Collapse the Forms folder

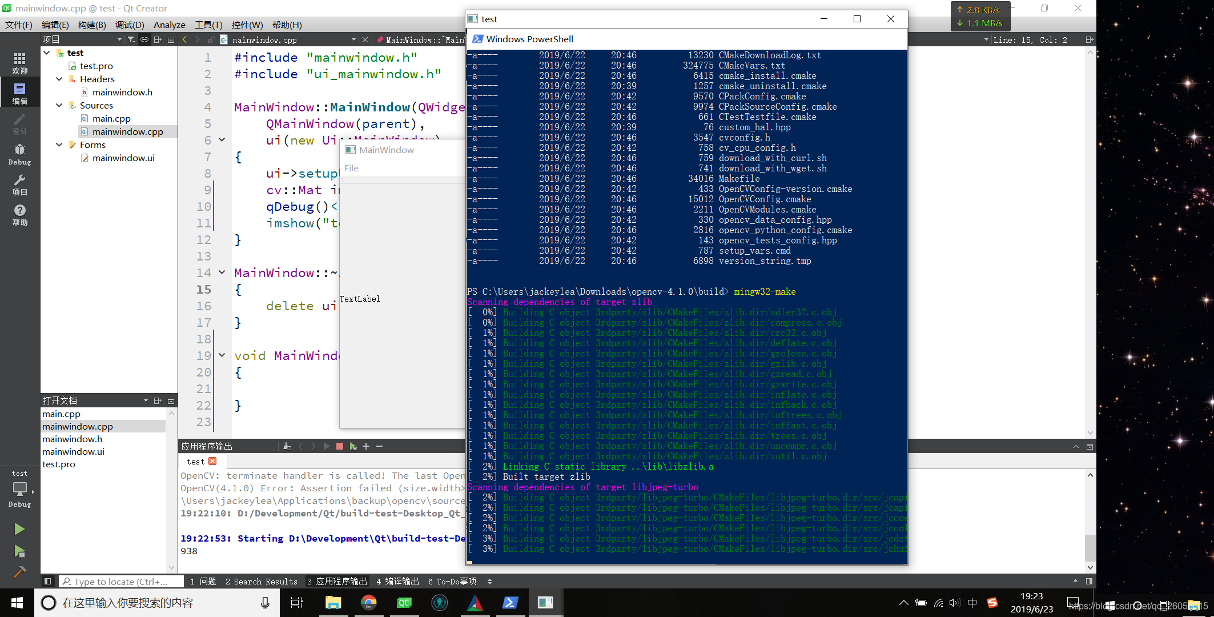coord(59,145)
